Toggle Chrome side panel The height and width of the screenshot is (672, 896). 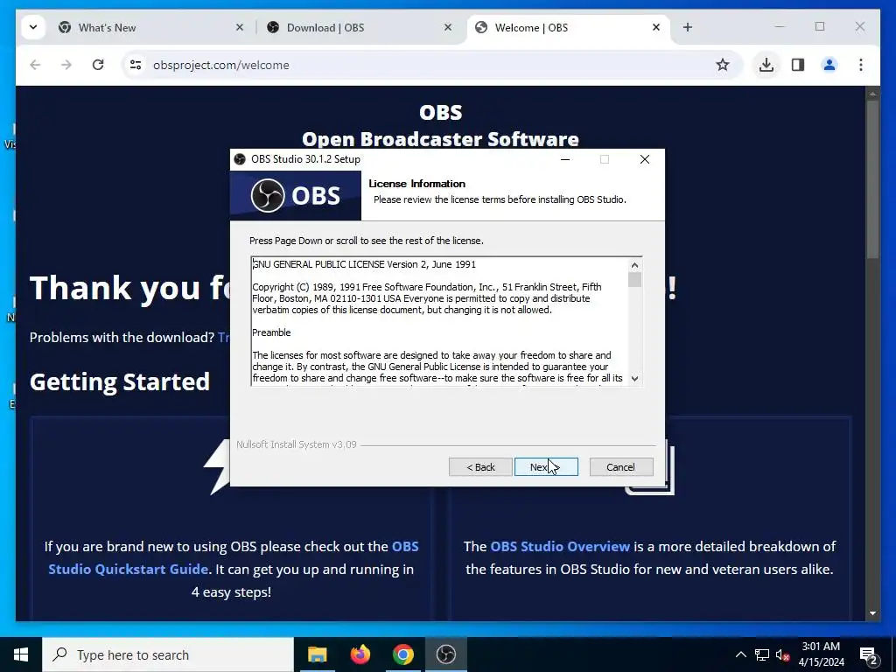tap(798, 65)
